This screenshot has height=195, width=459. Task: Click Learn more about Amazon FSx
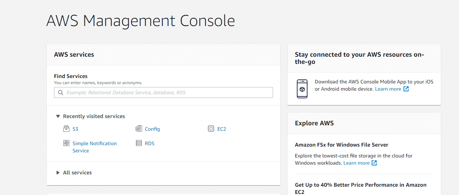click(x=356, y=163)
